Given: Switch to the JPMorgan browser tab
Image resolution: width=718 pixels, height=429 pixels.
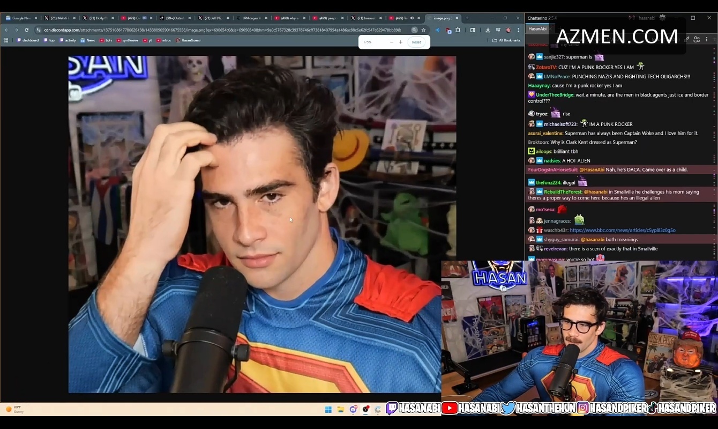Looking at the screenshot, I should [251, 18].
